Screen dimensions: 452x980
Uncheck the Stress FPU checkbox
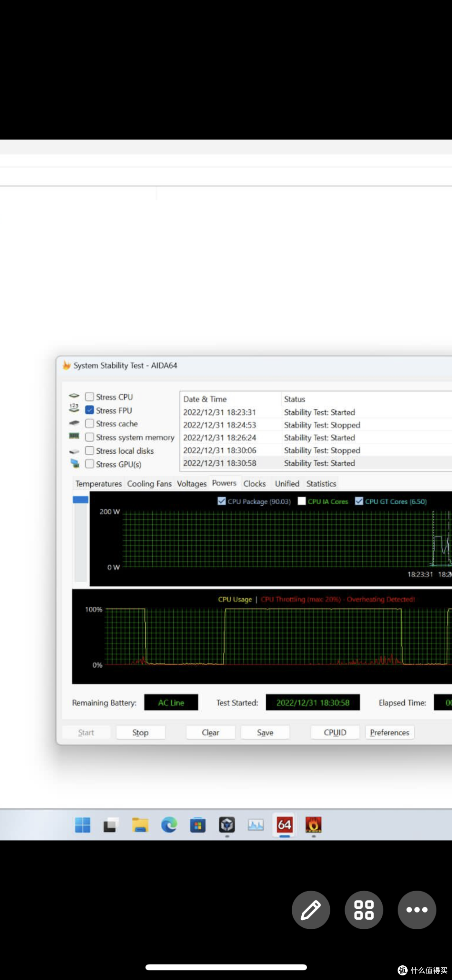pos(90,410)
